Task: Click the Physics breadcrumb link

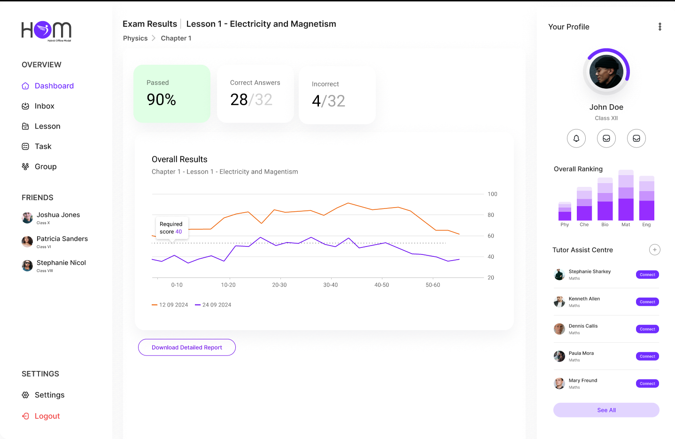Action: click(135, 38)
